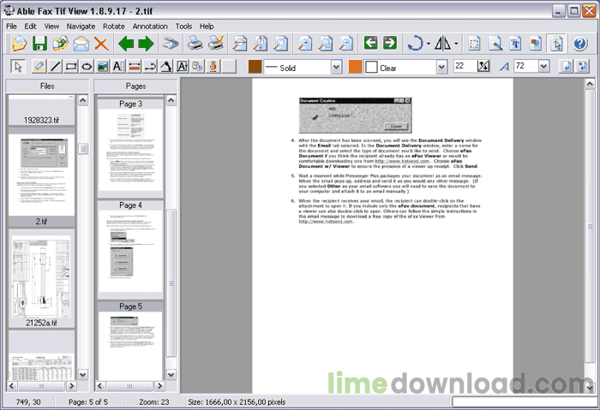Image resolution: width=600 pixels, height=410 pixels.
Task: Click the Scan document scanner icon
Action: pyautogui.click(x=171, y=43)
